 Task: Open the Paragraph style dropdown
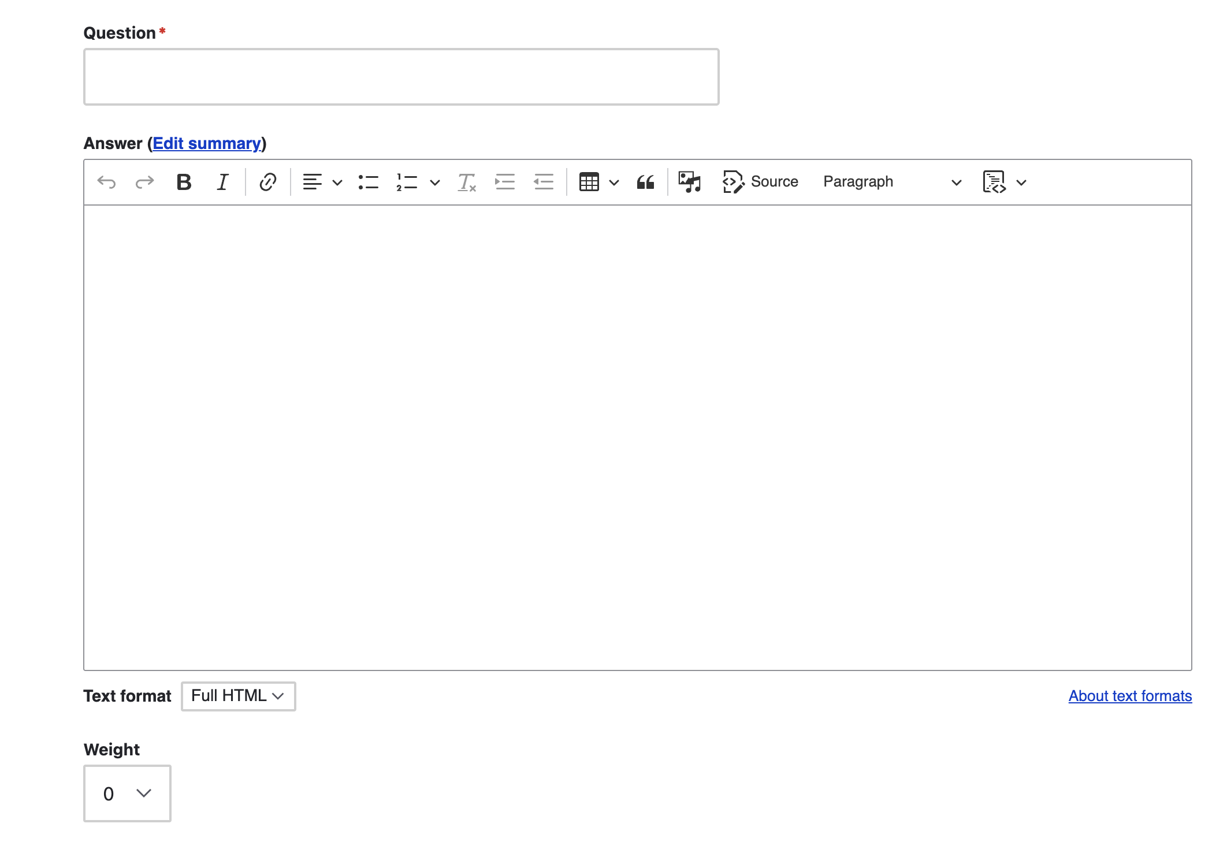890,182
